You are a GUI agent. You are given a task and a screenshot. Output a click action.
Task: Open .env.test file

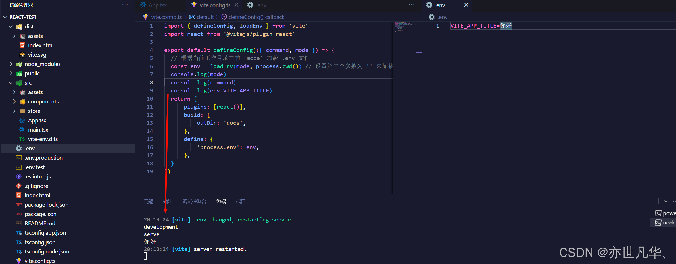click(x=35, y=167)
